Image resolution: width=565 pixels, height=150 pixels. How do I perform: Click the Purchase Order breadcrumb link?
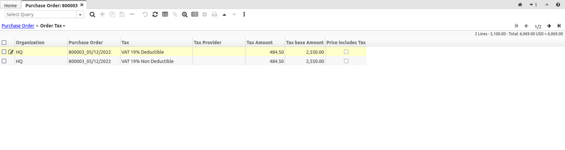coord(18,26)
